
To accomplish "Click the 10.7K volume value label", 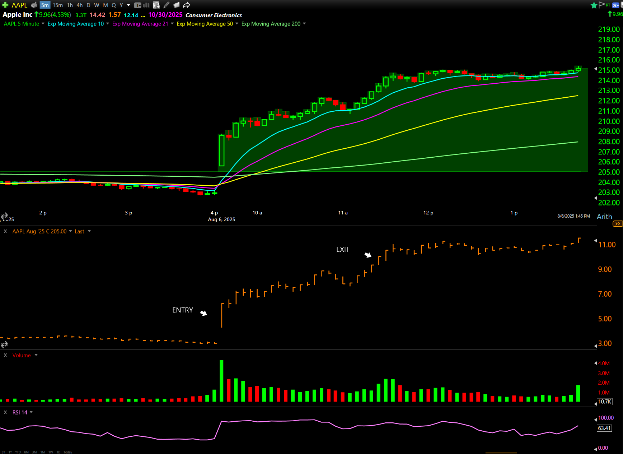I will click(x=605, y=402).
